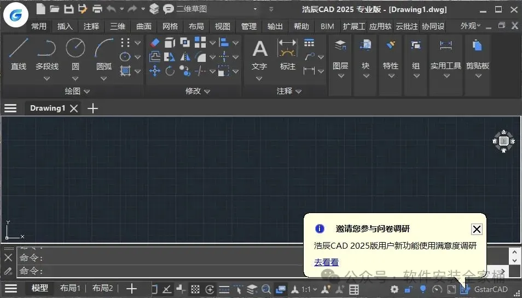Save drawing from quick access toolbar

pyautogui.click(x=68, y=9)
